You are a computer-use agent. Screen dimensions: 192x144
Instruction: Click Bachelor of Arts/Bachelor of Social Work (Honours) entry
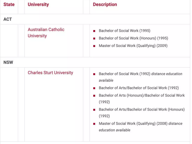(142, 110)
